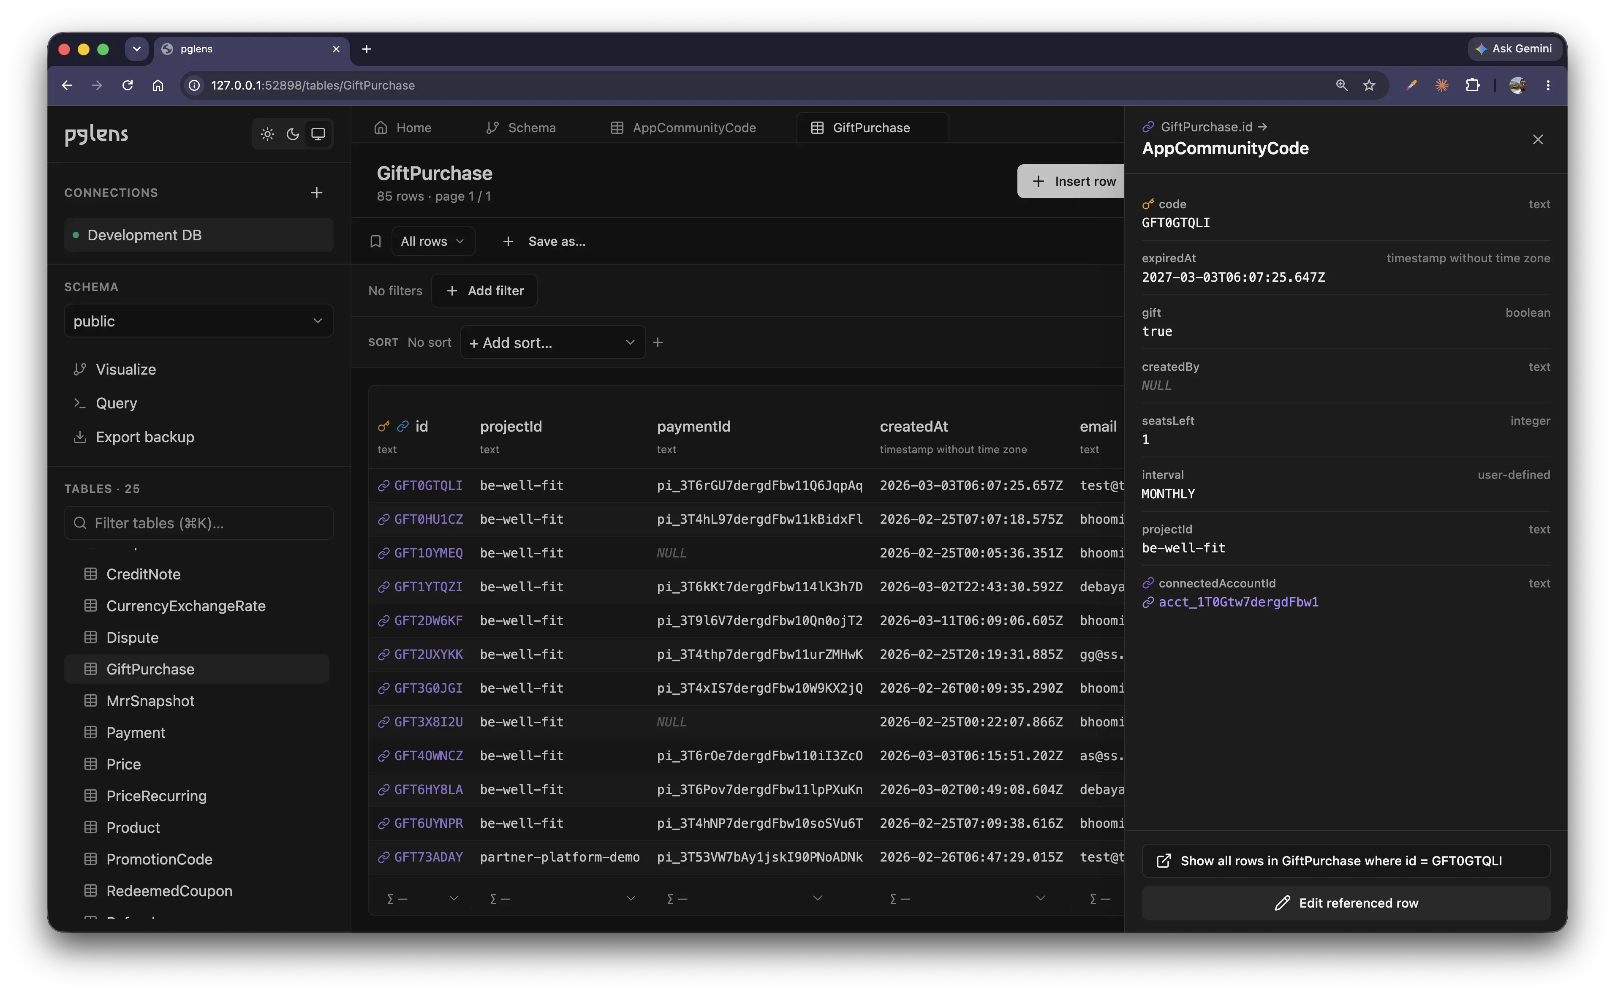Click link icon beside GFT6HY8LA
Viewport: 1615px width, 995px height.
click(383, 790)
